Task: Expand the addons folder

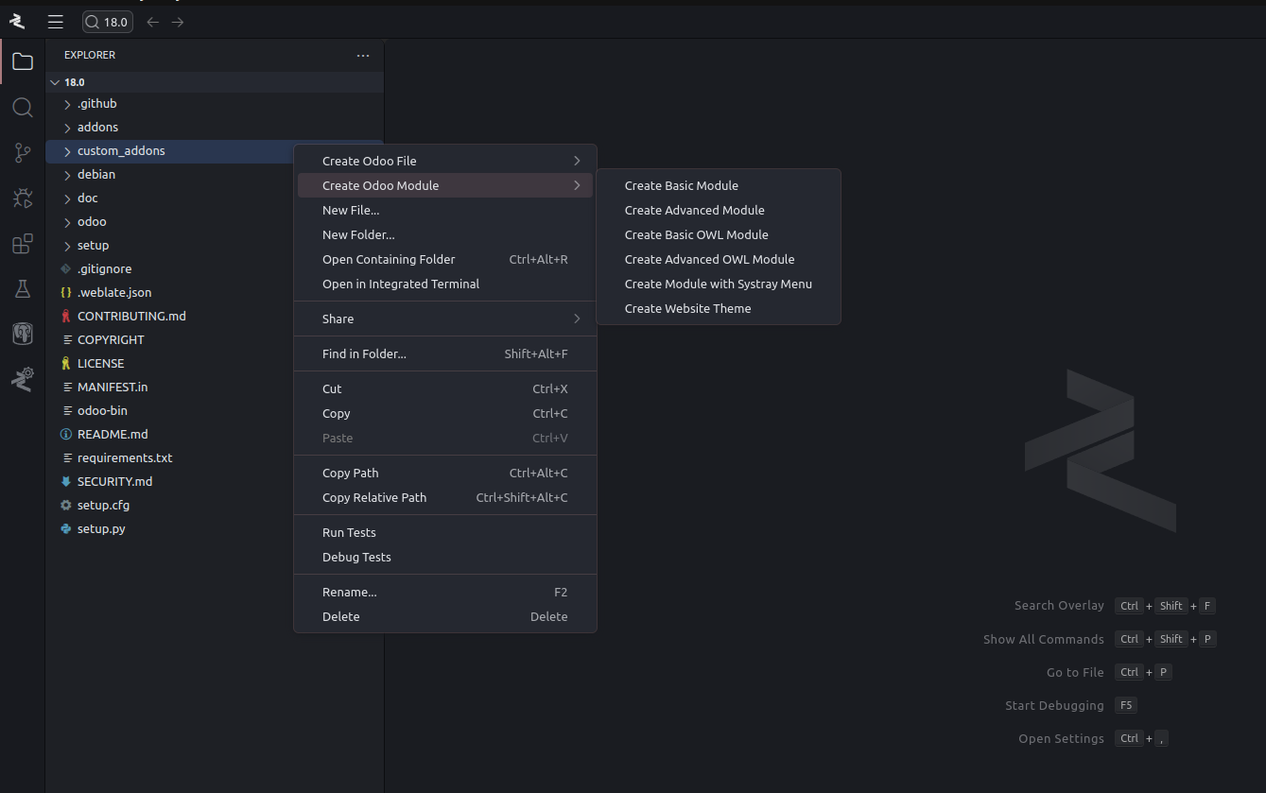Action: pyautogui.click(x=97, y=128)
